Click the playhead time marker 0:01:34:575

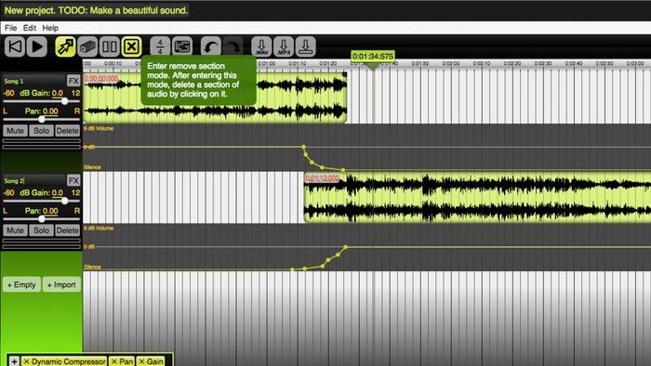coord(373,57)
